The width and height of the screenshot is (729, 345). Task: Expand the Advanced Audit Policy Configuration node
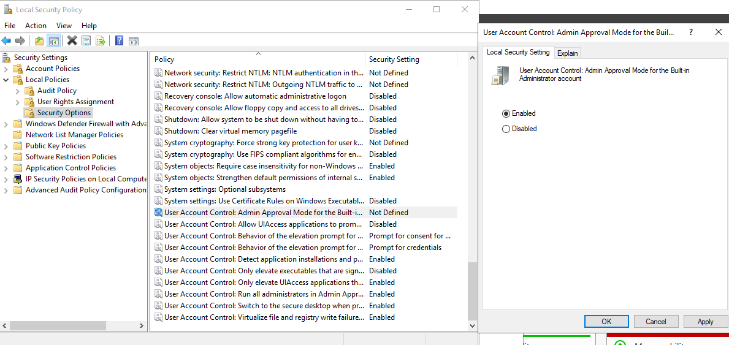[x=6, y=190]
